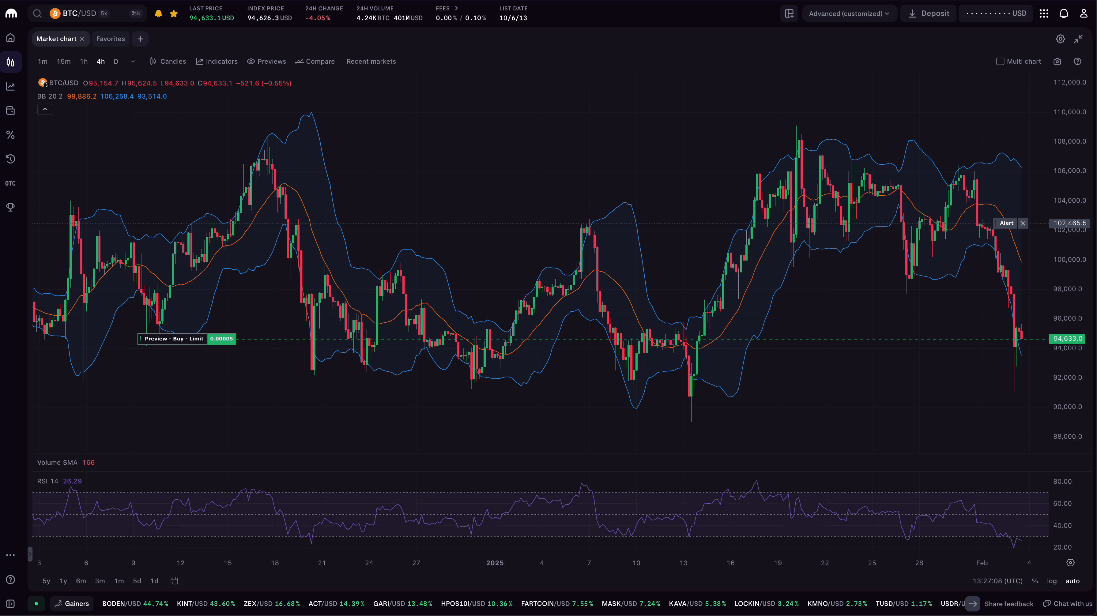This screenshot has height=616, width=1097.
Task: Click the Preview - Buy - Limit order label
Action: [x=174, y=339]
